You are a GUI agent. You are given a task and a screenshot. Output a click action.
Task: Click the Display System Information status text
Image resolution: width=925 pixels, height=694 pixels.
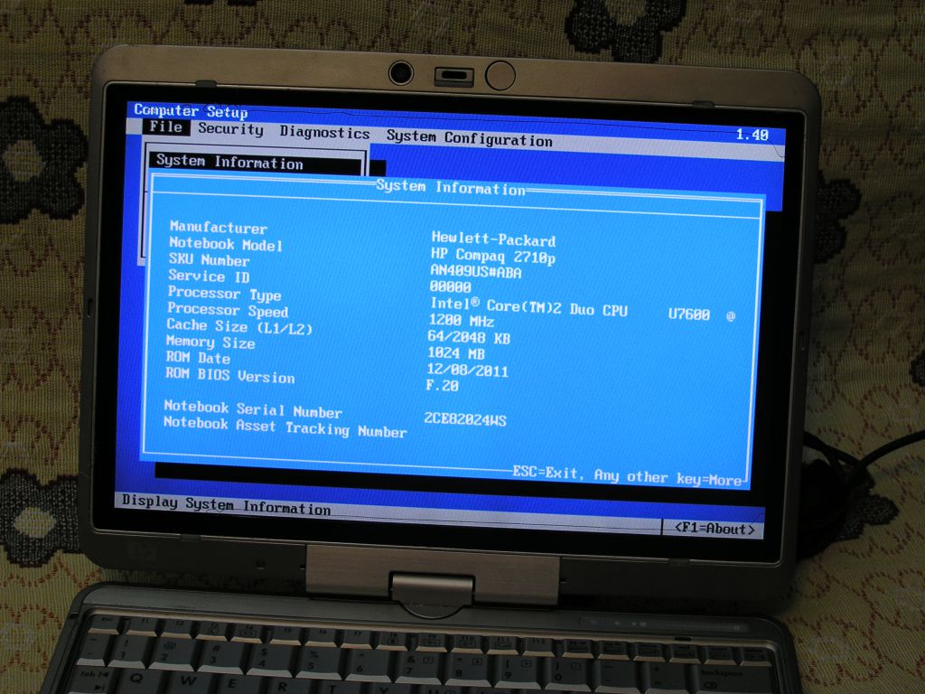[x=226, y=503]
